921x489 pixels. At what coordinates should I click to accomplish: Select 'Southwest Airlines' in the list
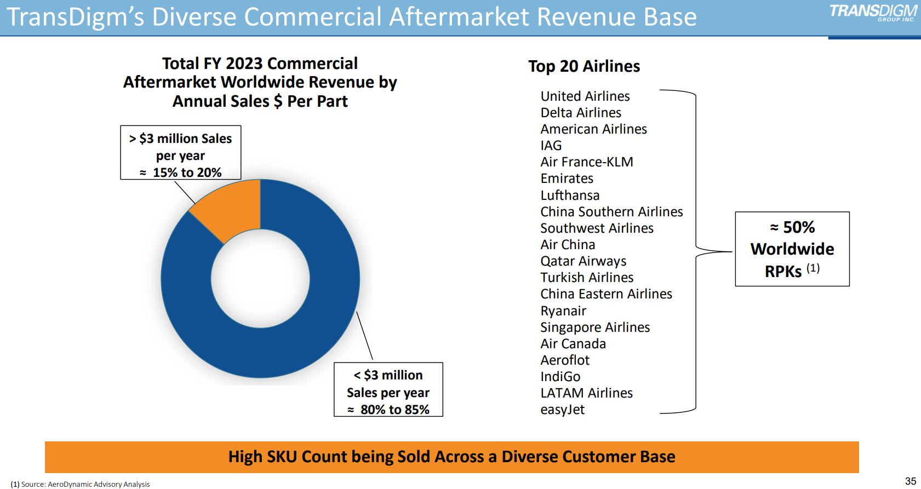point(597,228)
